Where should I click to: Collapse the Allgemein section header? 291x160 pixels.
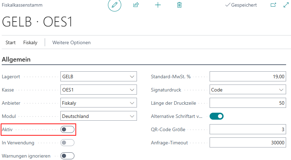16,59
